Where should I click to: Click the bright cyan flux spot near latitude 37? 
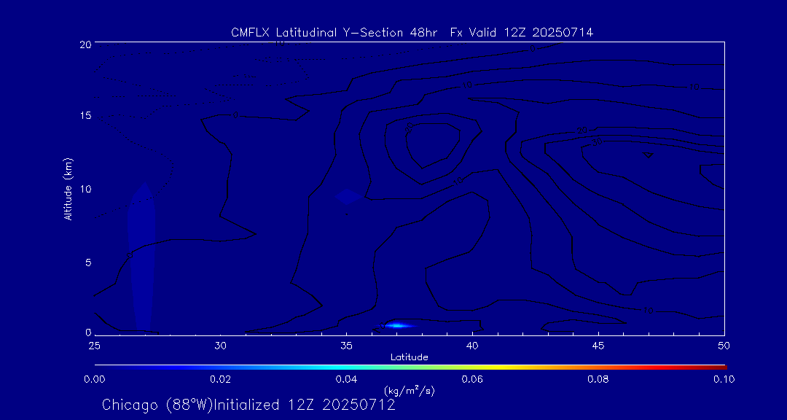[x=396, y=325]
